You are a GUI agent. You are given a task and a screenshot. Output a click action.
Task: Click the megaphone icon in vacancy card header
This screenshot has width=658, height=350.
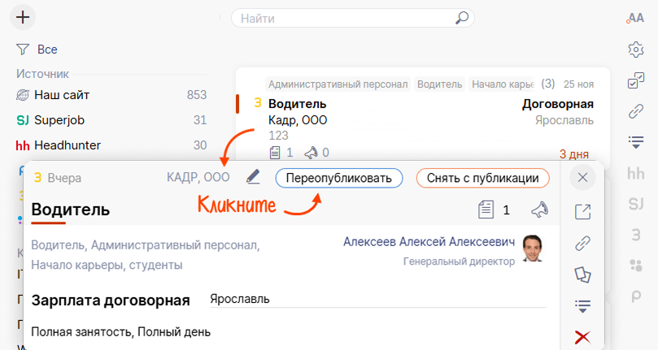pos(539,210)
